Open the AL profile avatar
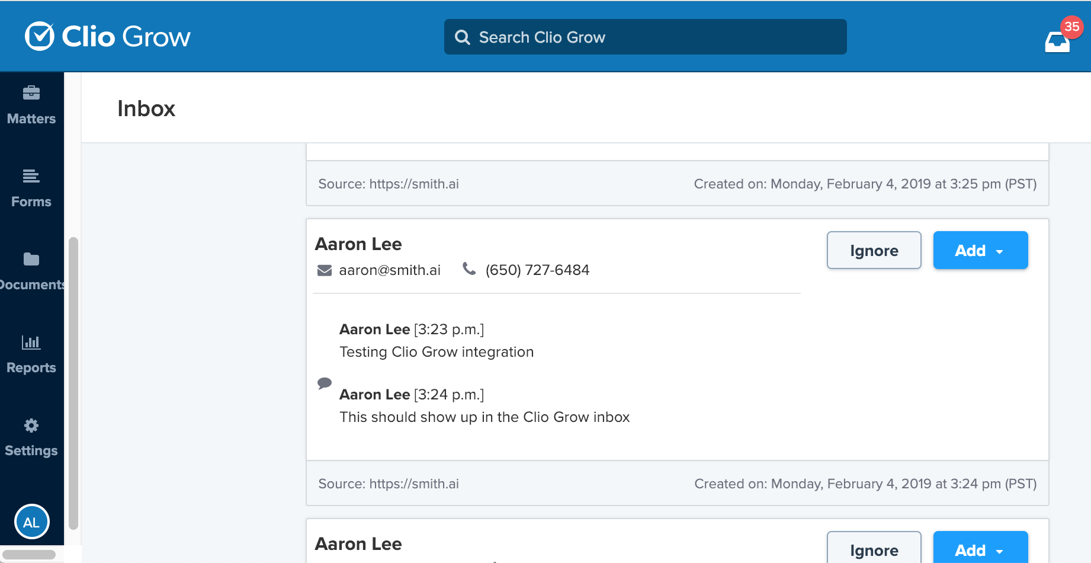This screenshot has height=563, width=1091. [31, 522]
